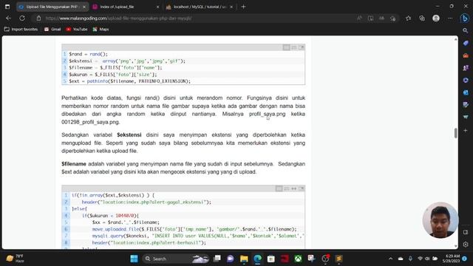Open sidebar settings gear icon

(x=466, y=245)
